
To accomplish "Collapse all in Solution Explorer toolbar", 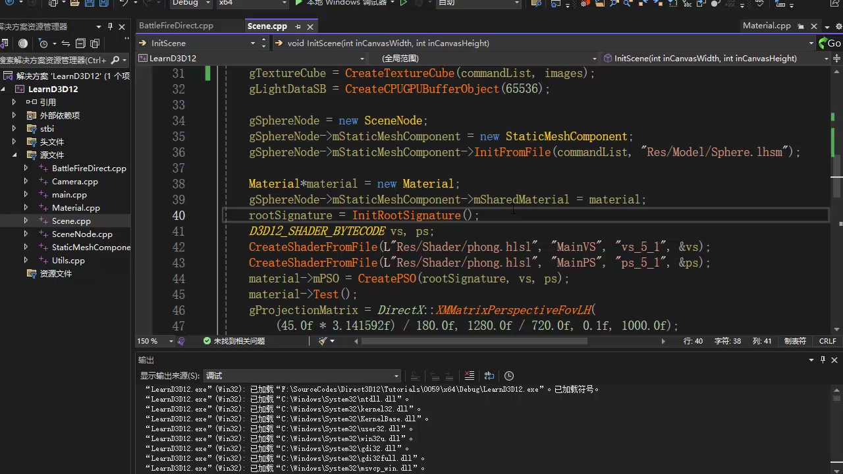I will click(x=80, y=43).
